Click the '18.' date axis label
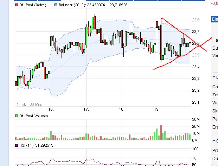 pyautogui.click(x=122, y=109)
